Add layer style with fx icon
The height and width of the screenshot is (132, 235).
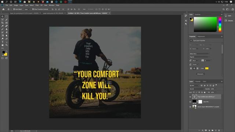[x=202, y=131]
